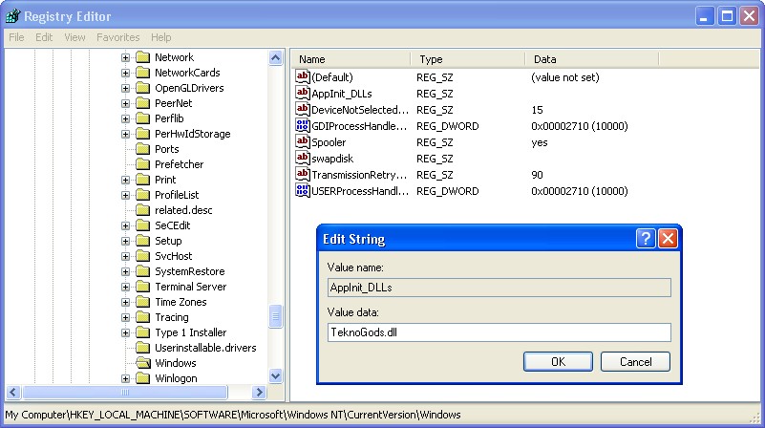This screenshot has height=428, width=765.
Task: Expand the Setup key
Action: (x=125, y=241)
